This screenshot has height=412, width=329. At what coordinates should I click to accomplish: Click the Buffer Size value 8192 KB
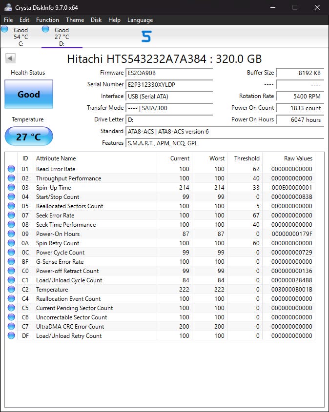[x=300, y=73]
